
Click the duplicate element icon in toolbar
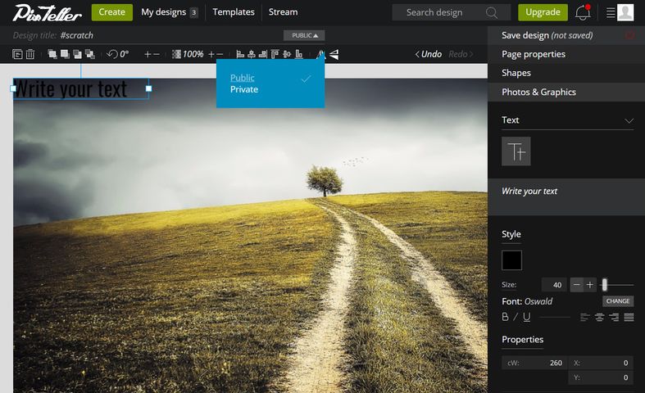(17, 54)
